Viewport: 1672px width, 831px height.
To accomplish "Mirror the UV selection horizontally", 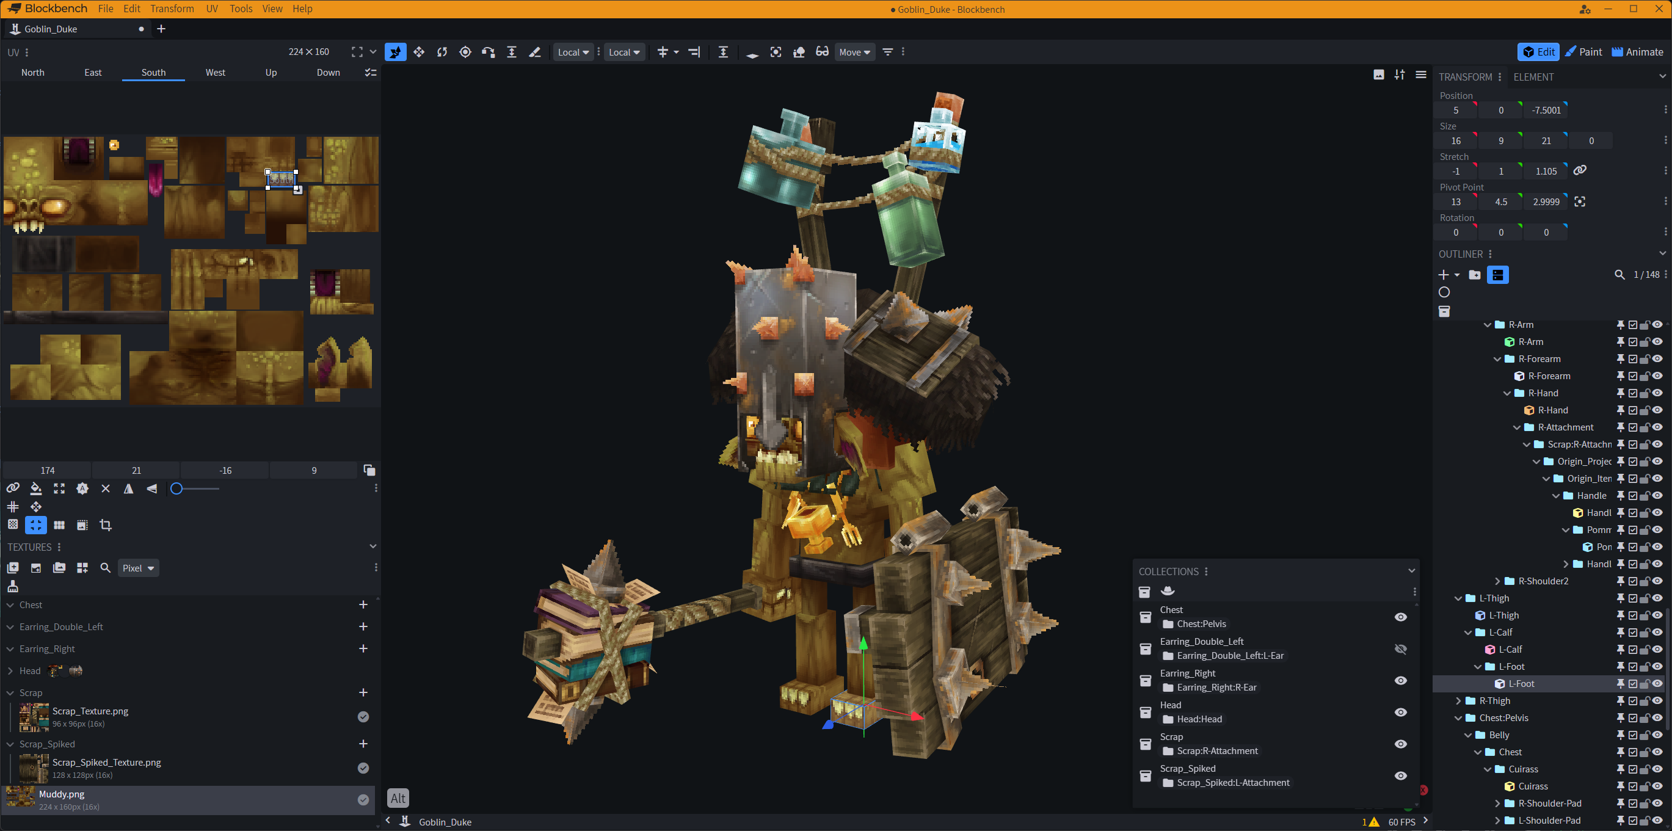I will tap(128, 488).
